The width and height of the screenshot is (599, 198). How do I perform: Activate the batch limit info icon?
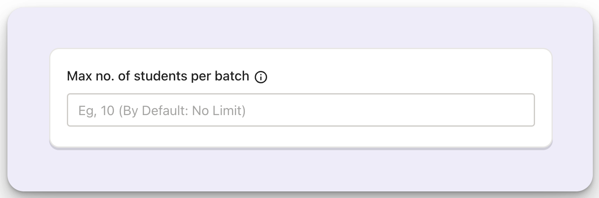pos(261,77)
